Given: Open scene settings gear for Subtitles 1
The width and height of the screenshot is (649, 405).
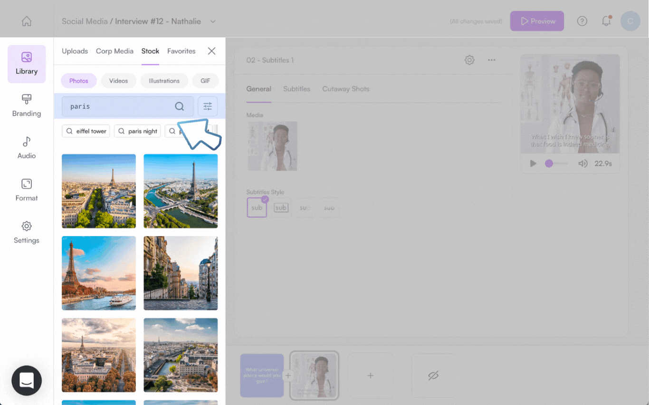Looking at the screenshot, I should pos(469,60).
